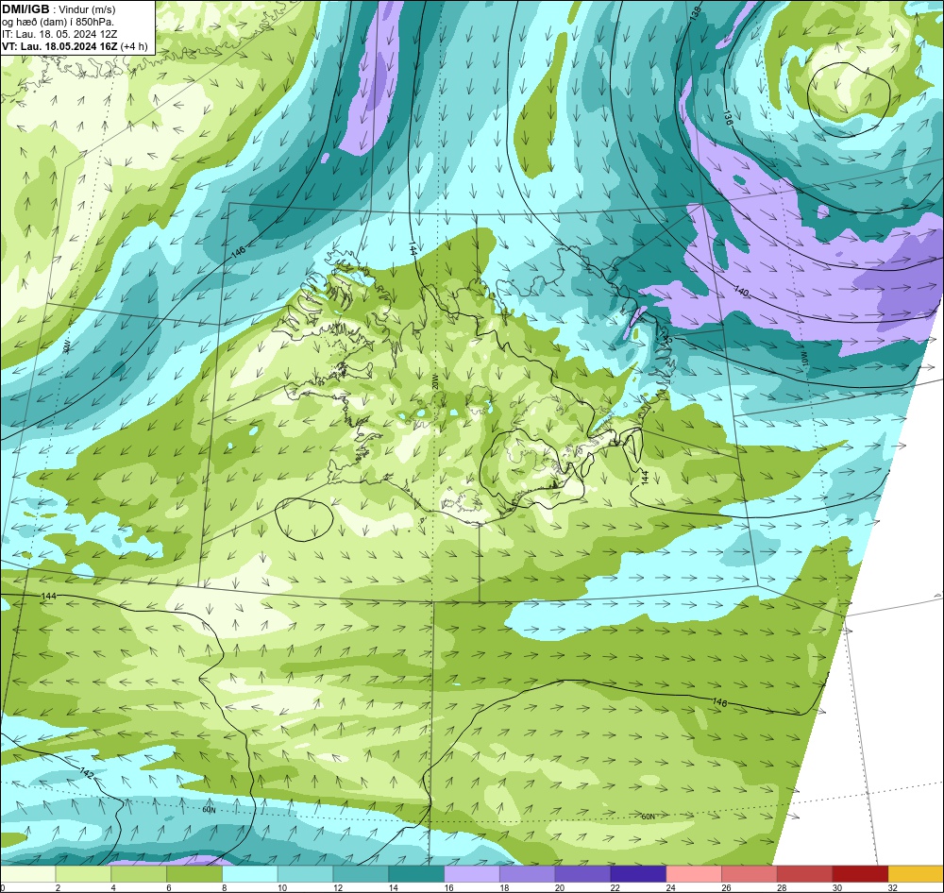Select the "Vindur (m/s)" label
944x893 pixels.
[x=87, y=10]
